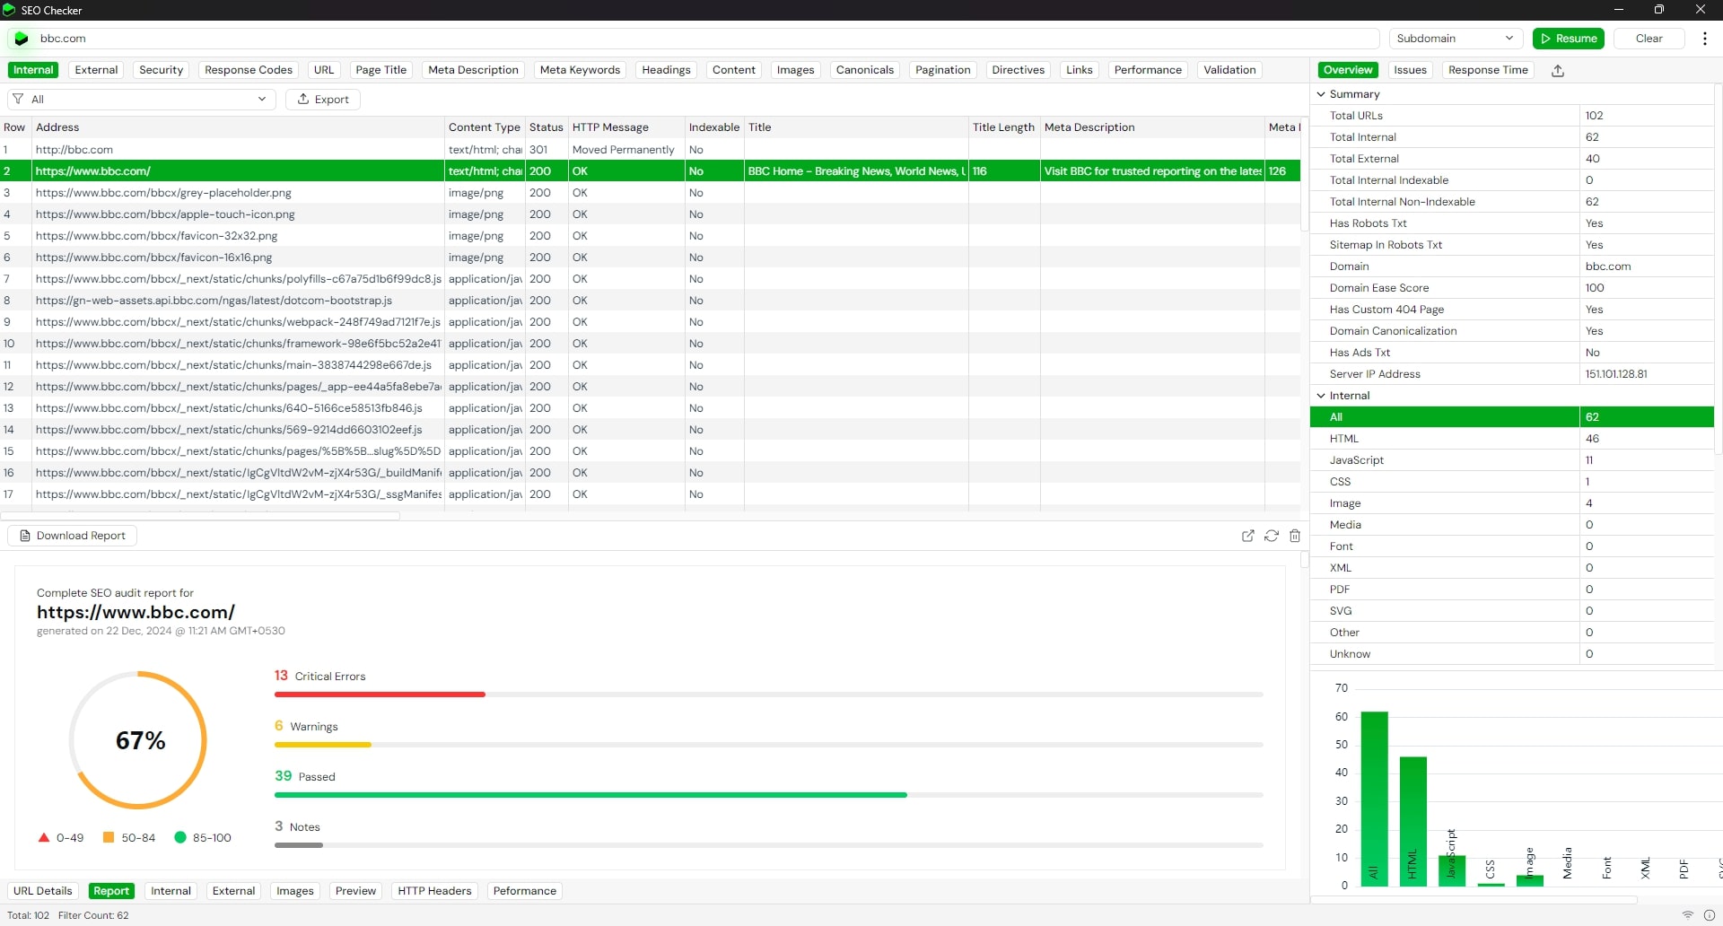Select the URL tab

pos(324,70)
